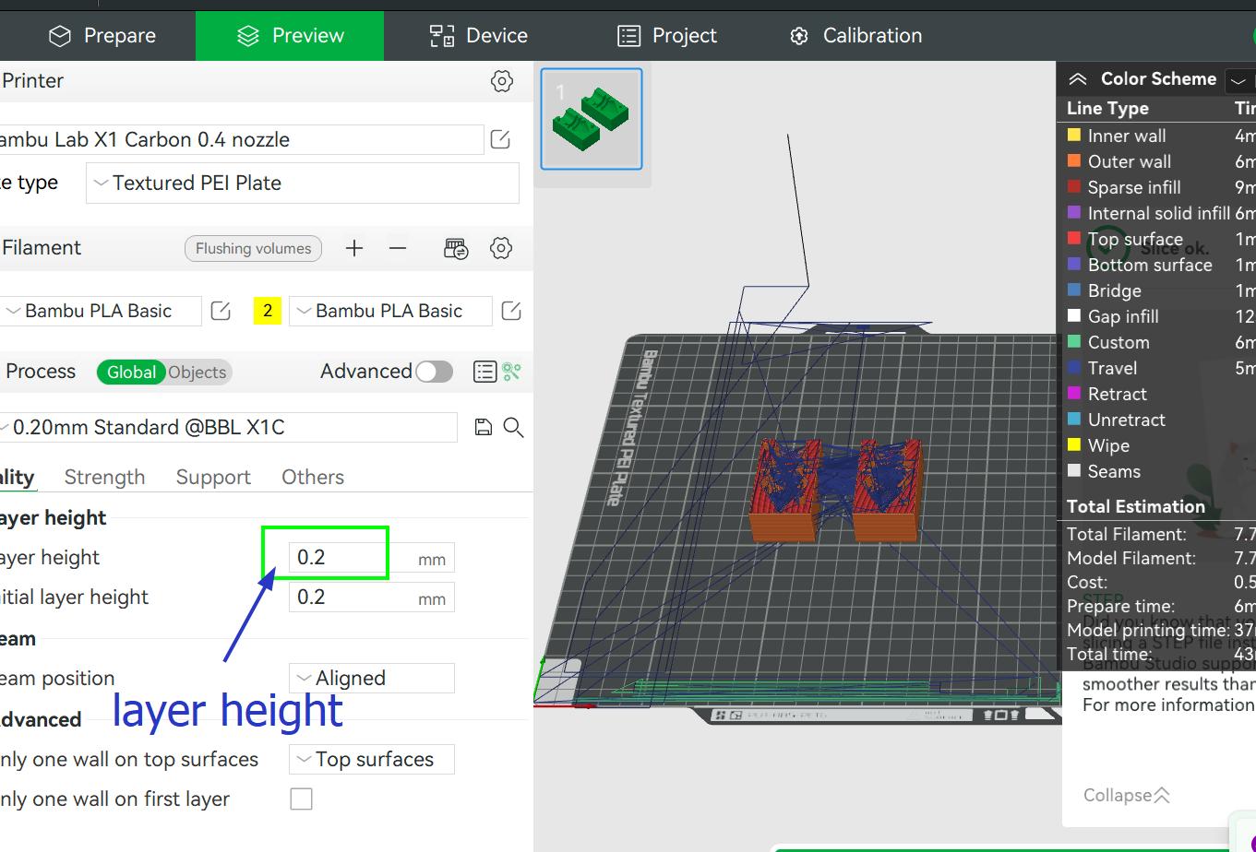
Task: Switch to the Prepare tab
Action: click(102, 36)
